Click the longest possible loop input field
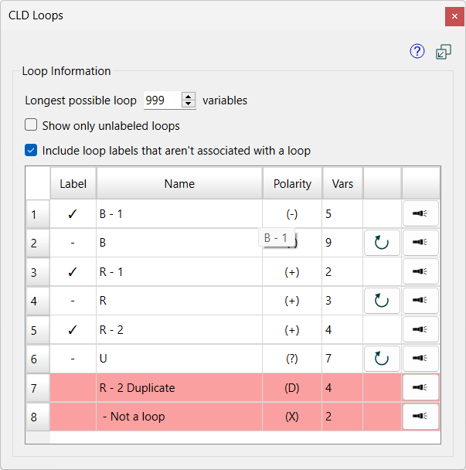 (x=161, y=100)
